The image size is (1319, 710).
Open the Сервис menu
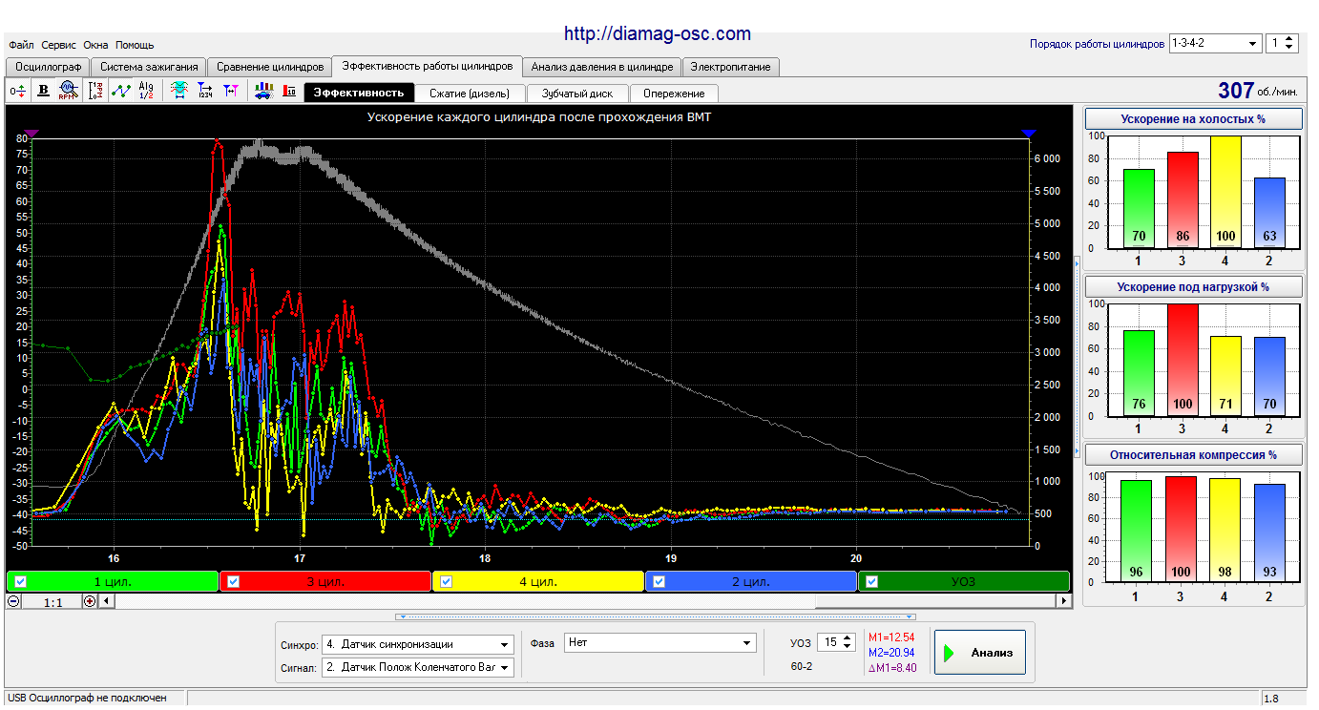coord(59,45)
